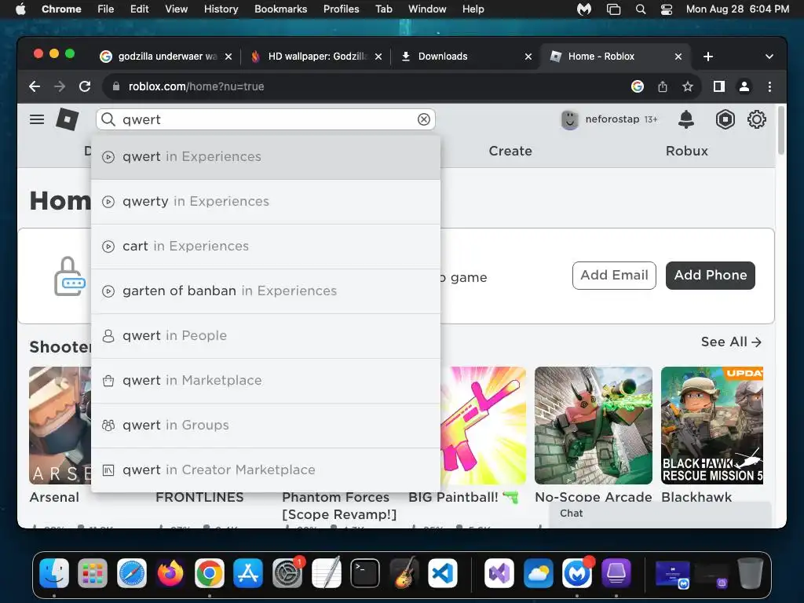Open the Create navigation link
Image resolution: width=804 pixels, height=603 pixels.
pos(510,151)
